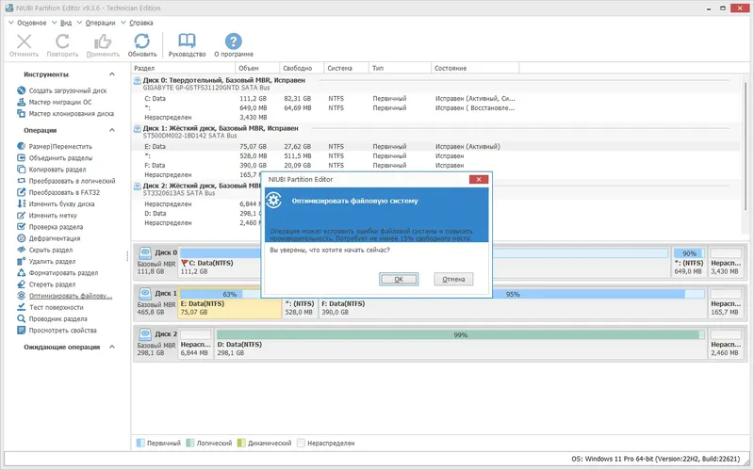
Task: Click the Логический legend color swatch
Action: (190, 443)
